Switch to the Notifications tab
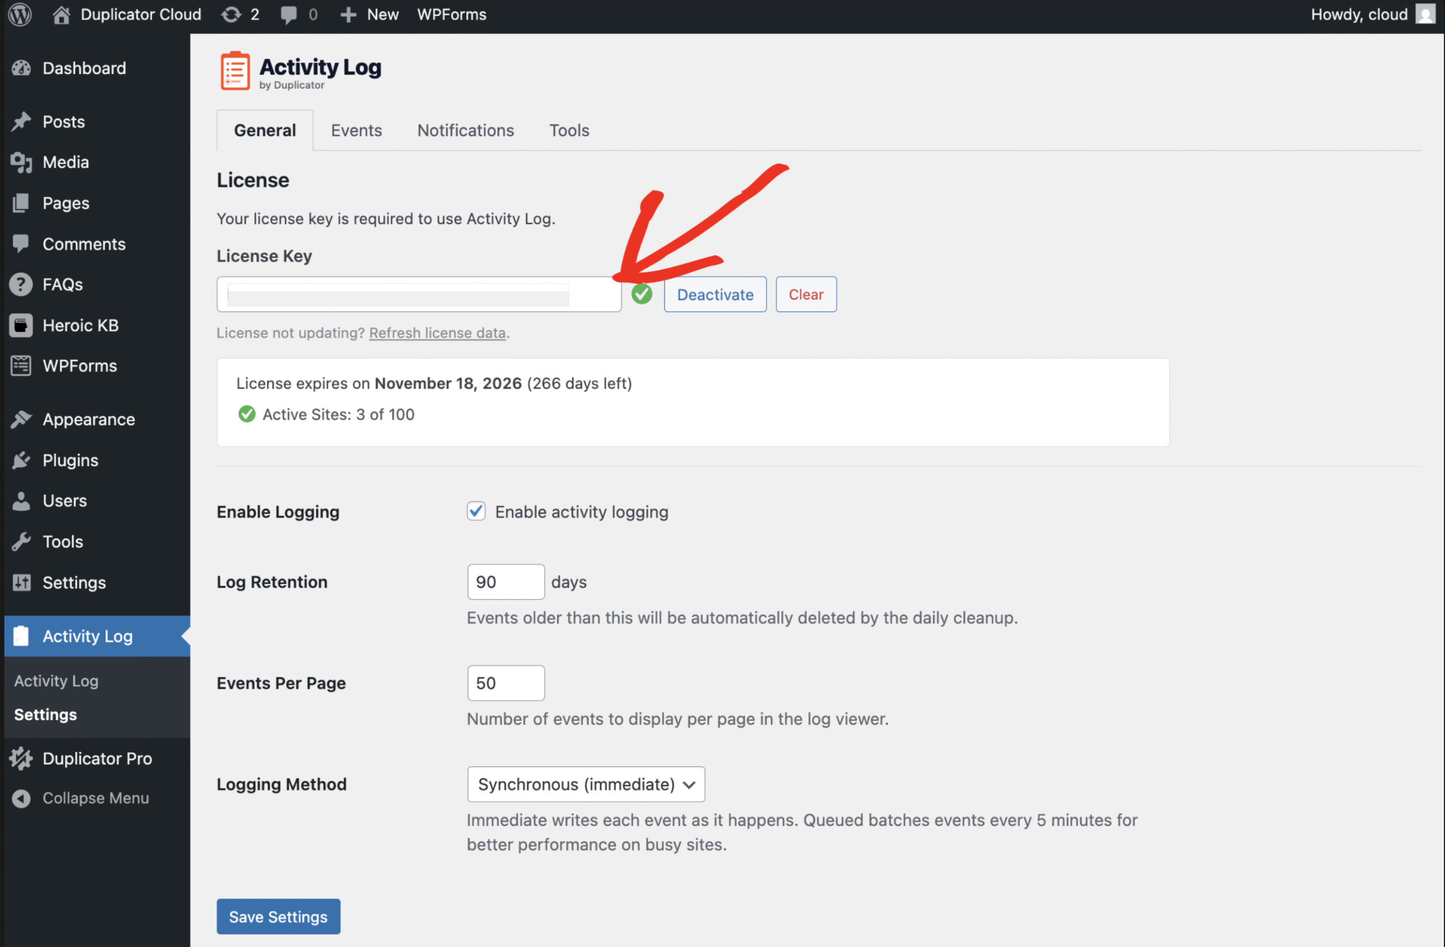The image size is (1445, 947). (x=465, y=130)
